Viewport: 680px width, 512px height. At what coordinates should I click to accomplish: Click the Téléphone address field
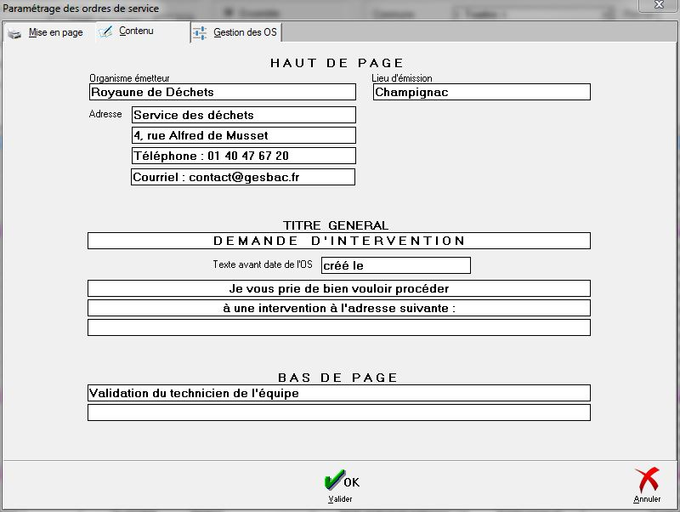243,156
